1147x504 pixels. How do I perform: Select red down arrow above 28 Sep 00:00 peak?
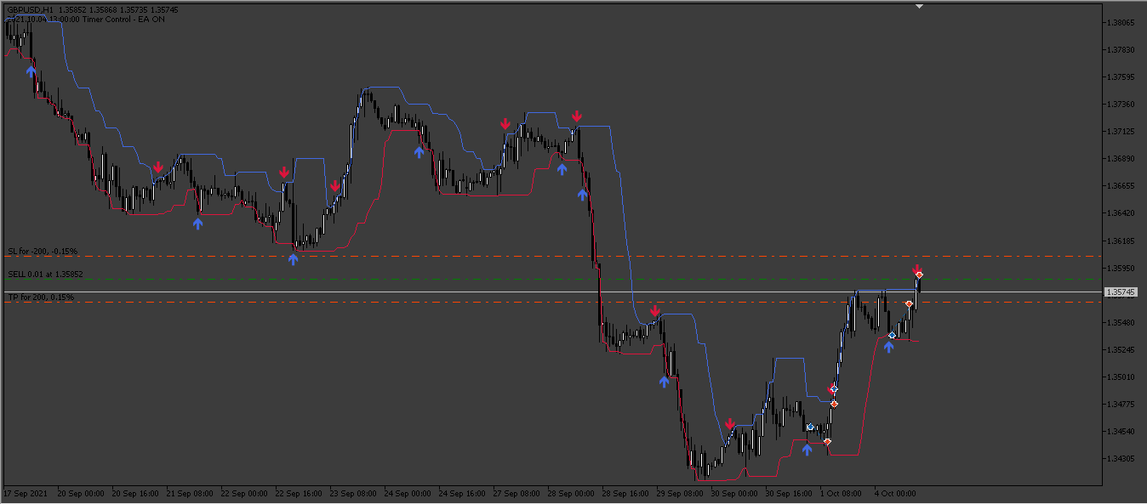coord(577,116)
